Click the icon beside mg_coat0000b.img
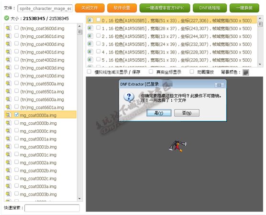 point(8,123)
